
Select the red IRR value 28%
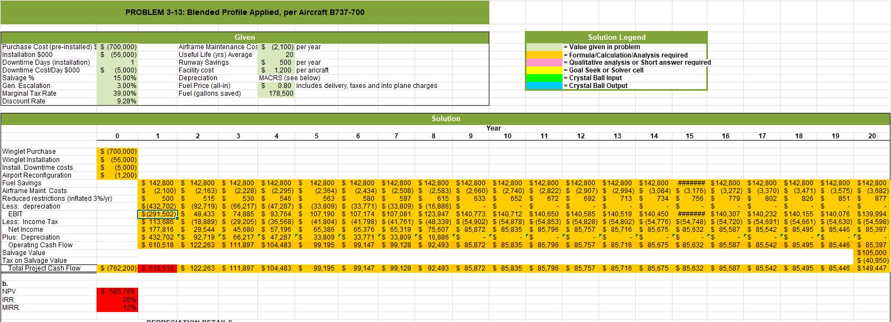[117, 299]
